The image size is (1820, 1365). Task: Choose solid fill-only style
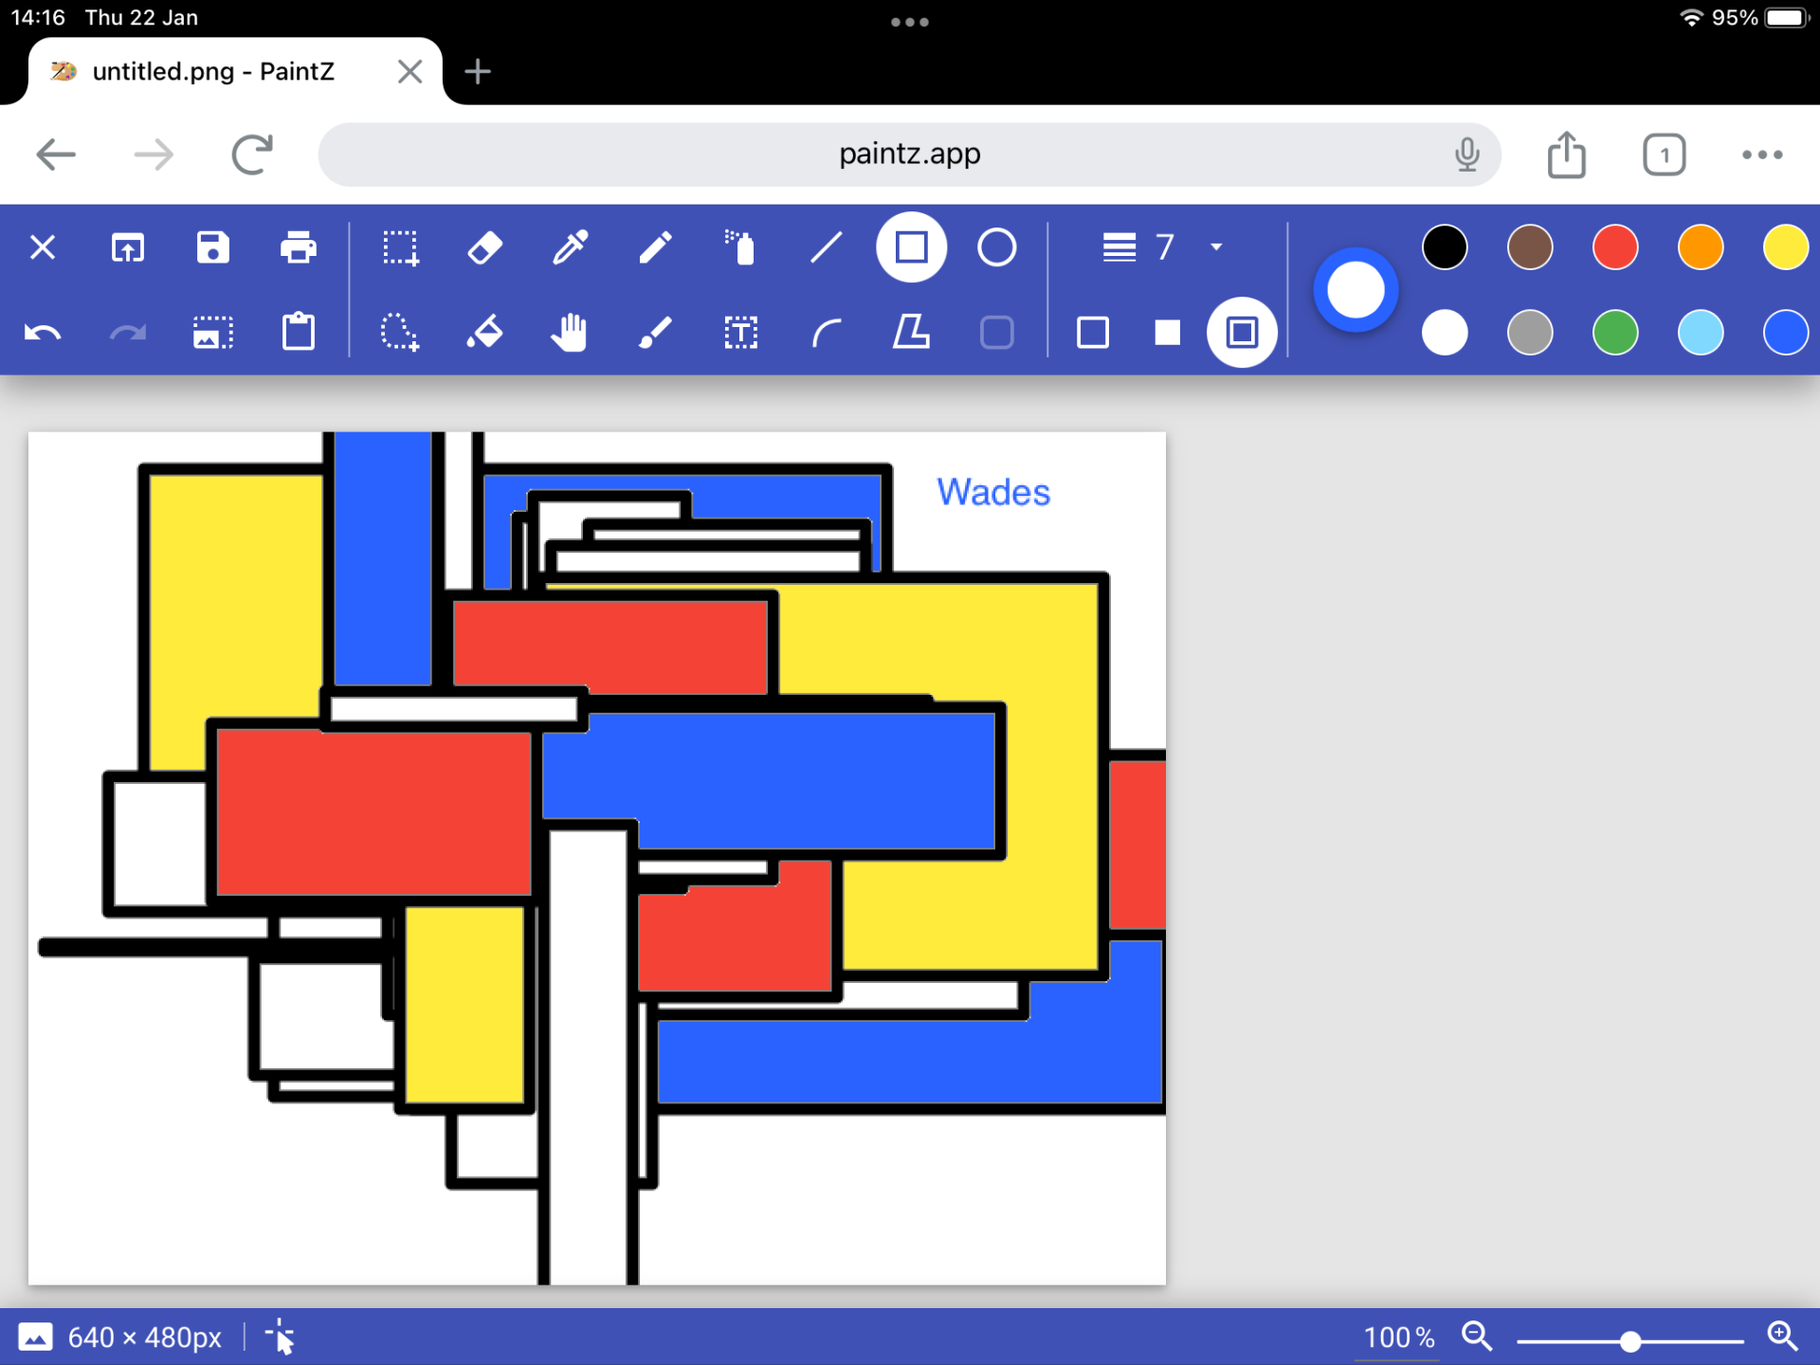coord(1167,333)
